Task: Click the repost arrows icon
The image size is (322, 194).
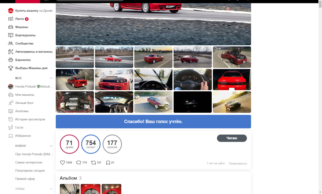Action: (x=93, y=163)
